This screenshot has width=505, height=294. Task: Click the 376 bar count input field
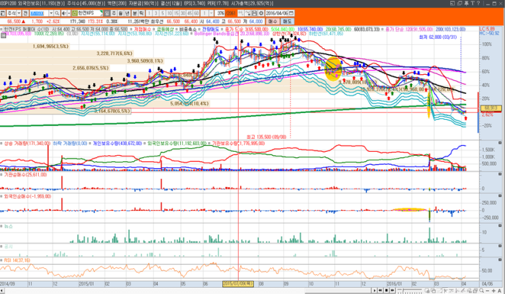click(220, 13)
